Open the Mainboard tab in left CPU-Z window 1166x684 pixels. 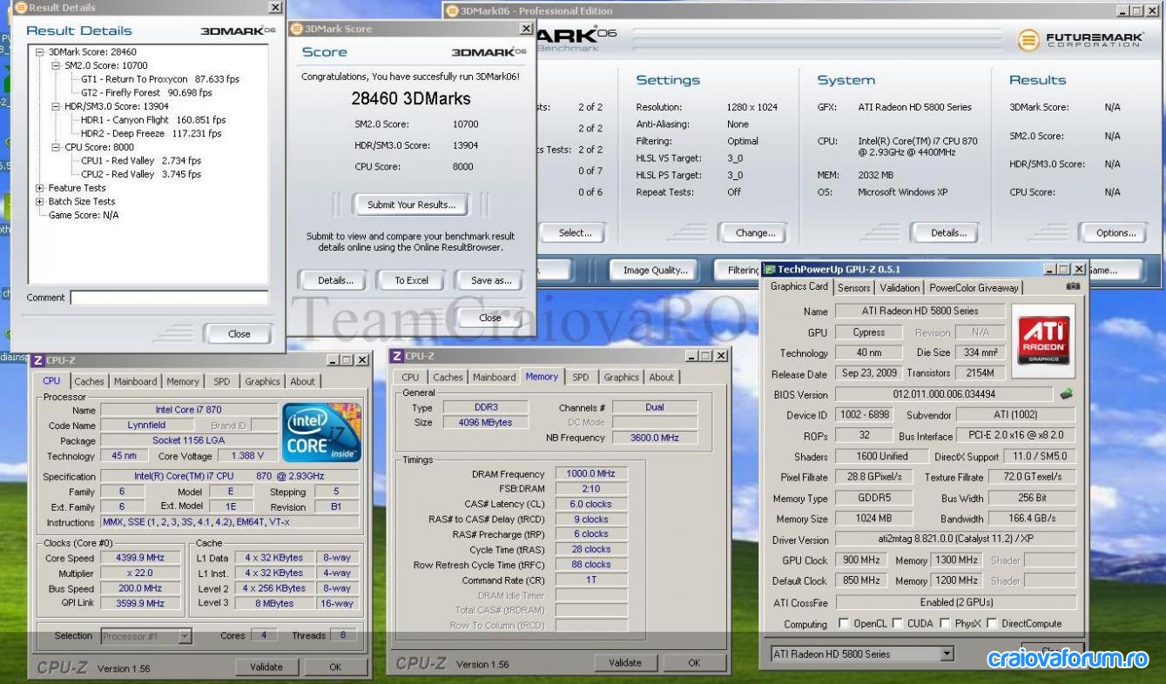tap(135, 381)
